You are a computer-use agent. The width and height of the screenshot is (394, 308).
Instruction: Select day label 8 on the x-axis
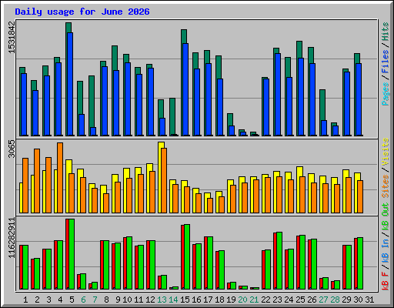106,300
